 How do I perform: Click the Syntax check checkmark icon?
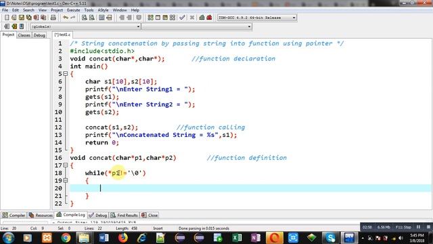click(x=182, y=18)
